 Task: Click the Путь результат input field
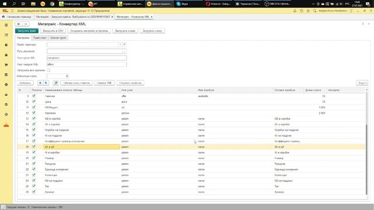click(x=85, y=51)
